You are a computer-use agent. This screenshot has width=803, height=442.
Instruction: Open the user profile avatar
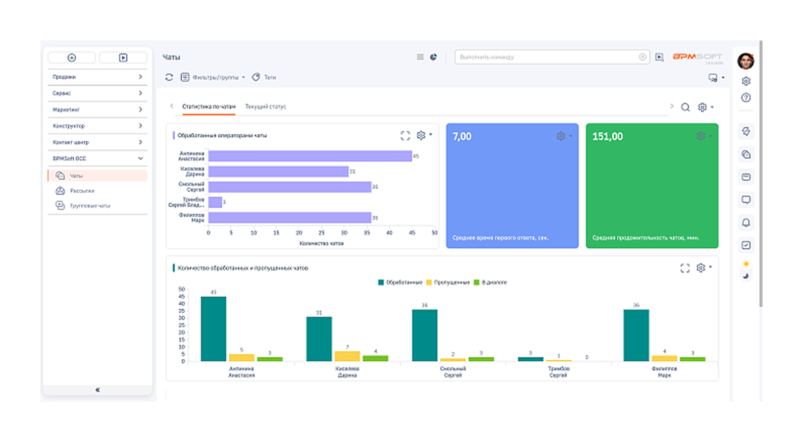(746, 61)
